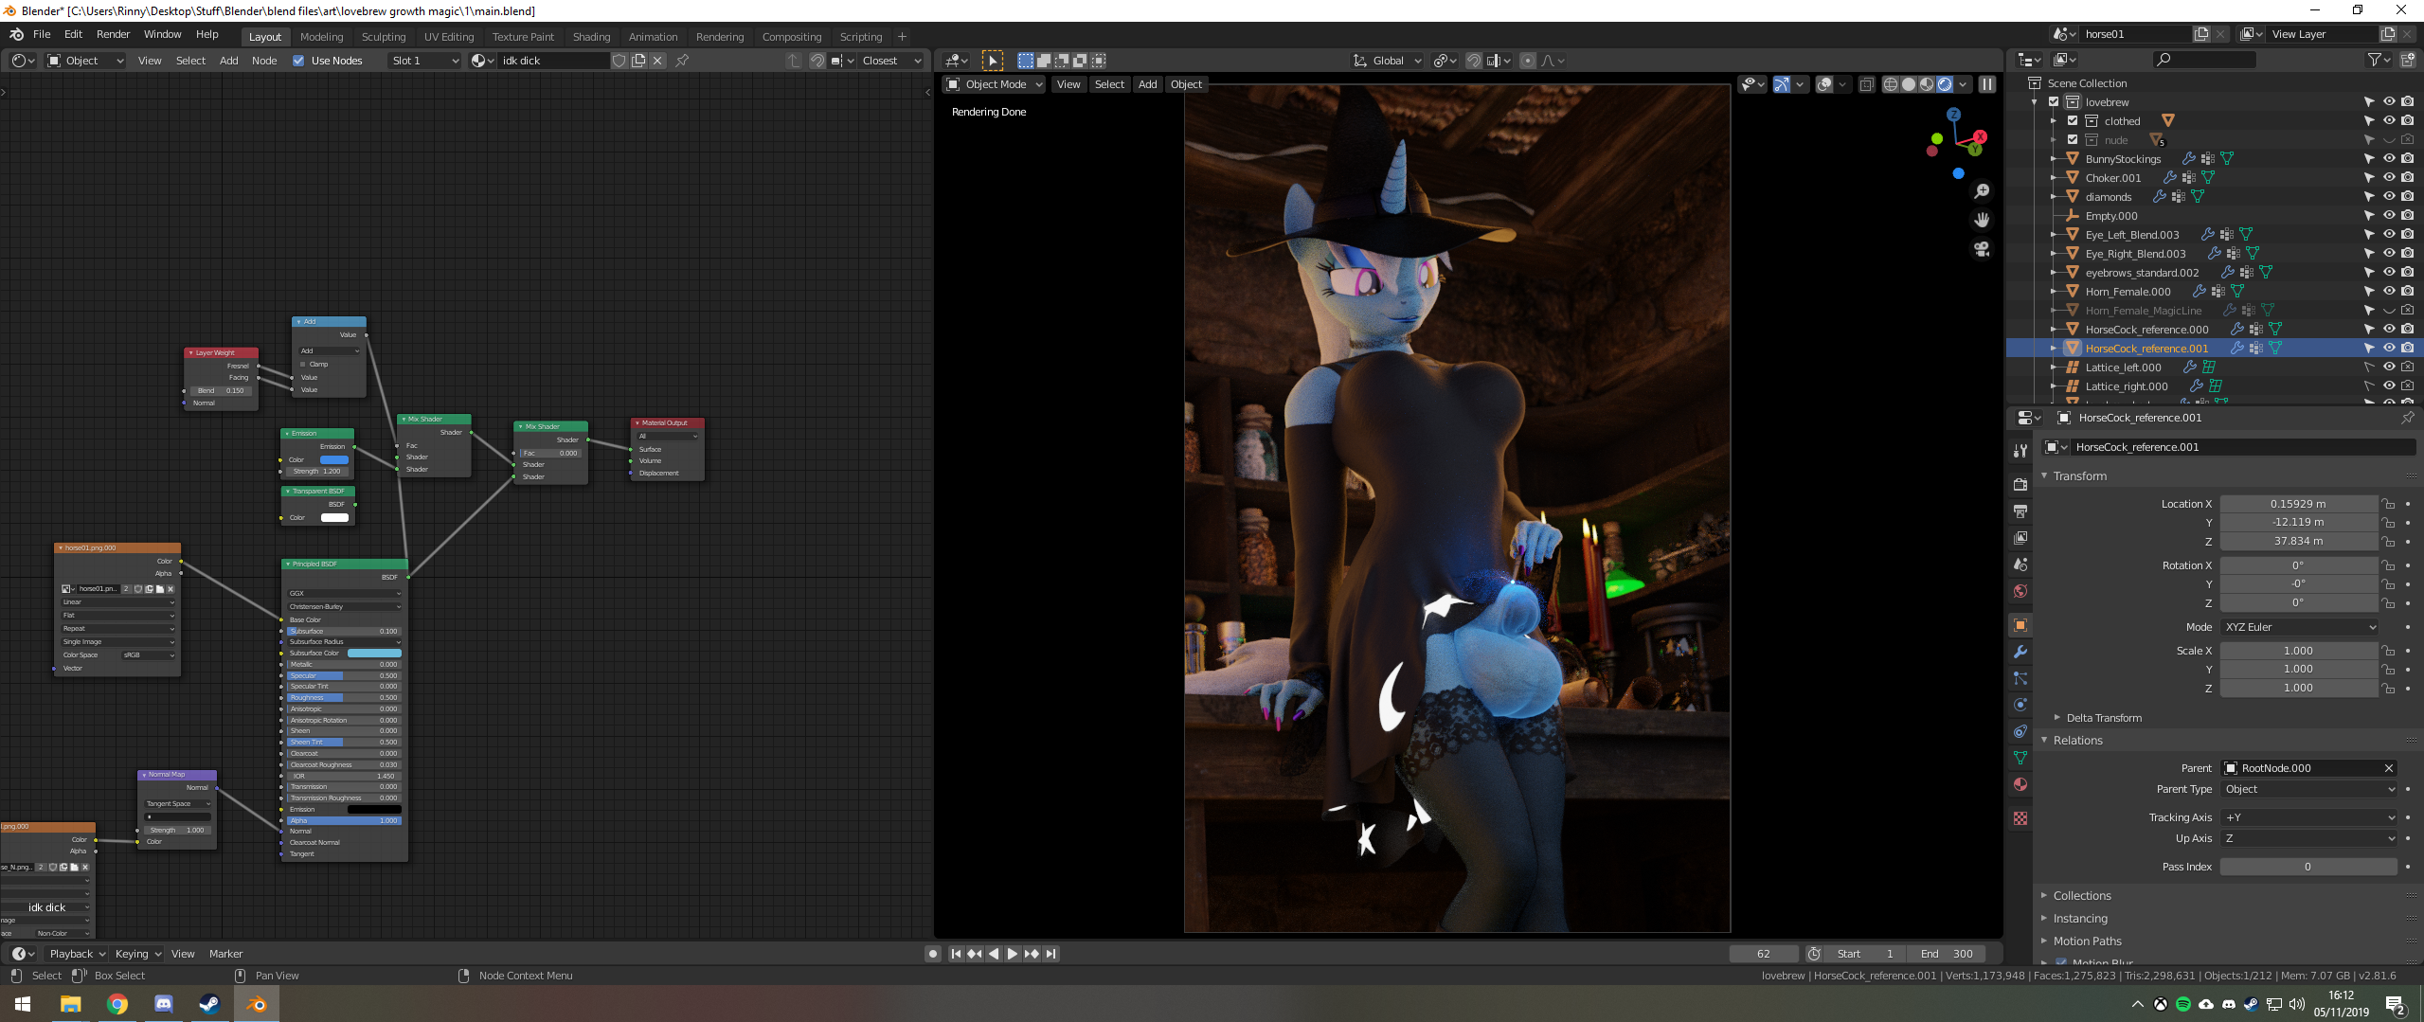Toggle camera view with the camera gizmo
This screenshot has height=1022, width=2424.
point(1982,249)
